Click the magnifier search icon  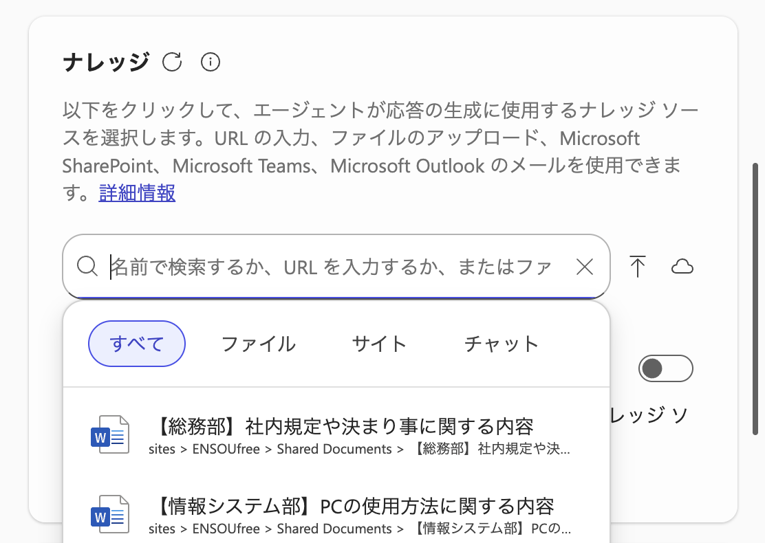[87, 266]
